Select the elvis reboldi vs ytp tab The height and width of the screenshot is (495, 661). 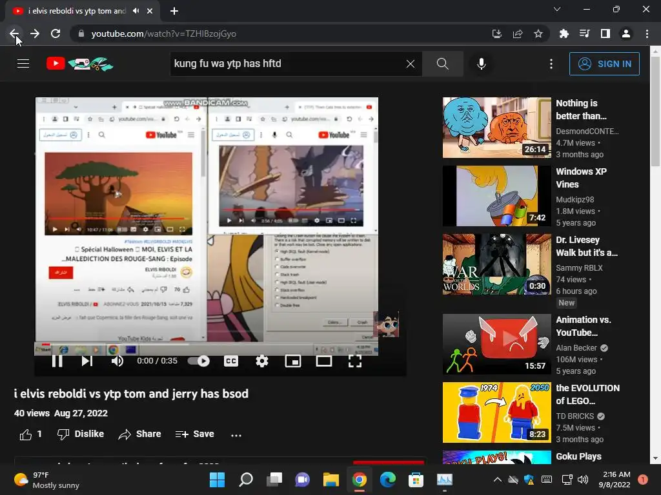tap(77, 11)
